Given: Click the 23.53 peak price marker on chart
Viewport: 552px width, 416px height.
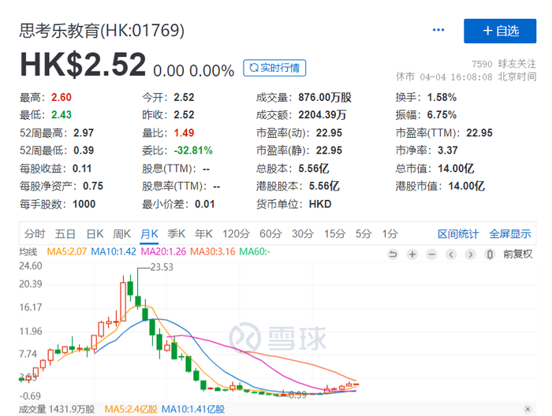Looking at the screenshot, I should coord(162,267).
